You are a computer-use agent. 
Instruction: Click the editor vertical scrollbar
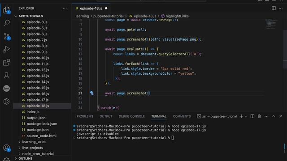click(x=285, y=49)
